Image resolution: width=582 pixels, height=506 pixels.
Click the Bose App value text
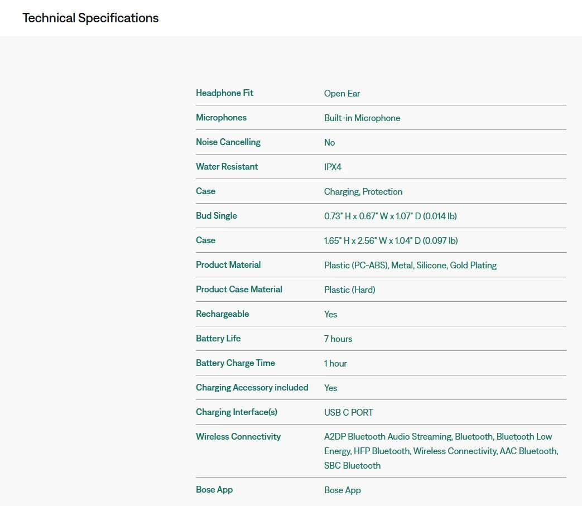[x=342, y=490]
